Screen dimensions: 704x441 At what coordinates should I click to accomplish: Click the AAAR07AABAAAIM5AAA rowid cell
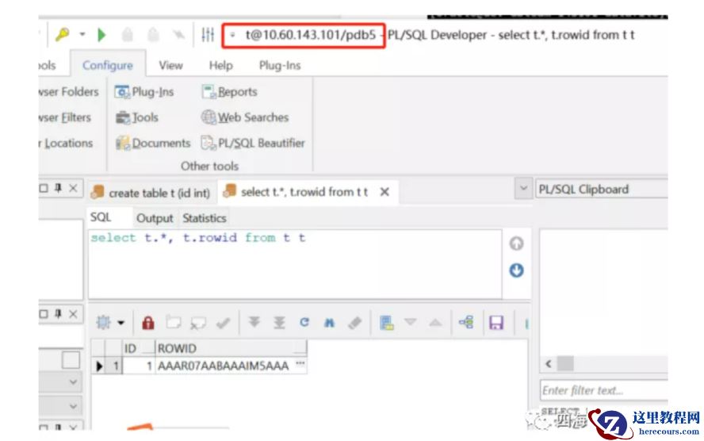coord(223,366)
